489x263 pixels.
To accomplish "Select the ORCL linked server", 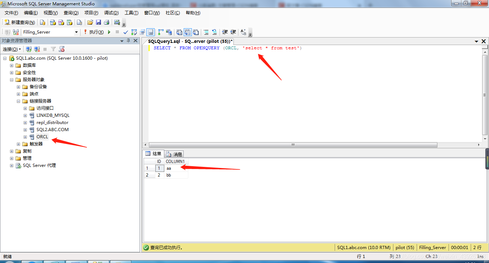I will (x=42, y=137).
